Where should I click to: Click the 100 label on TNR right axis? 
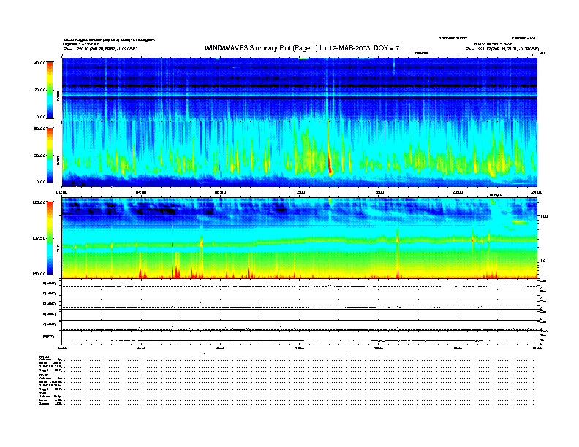(x=543, y=216)
